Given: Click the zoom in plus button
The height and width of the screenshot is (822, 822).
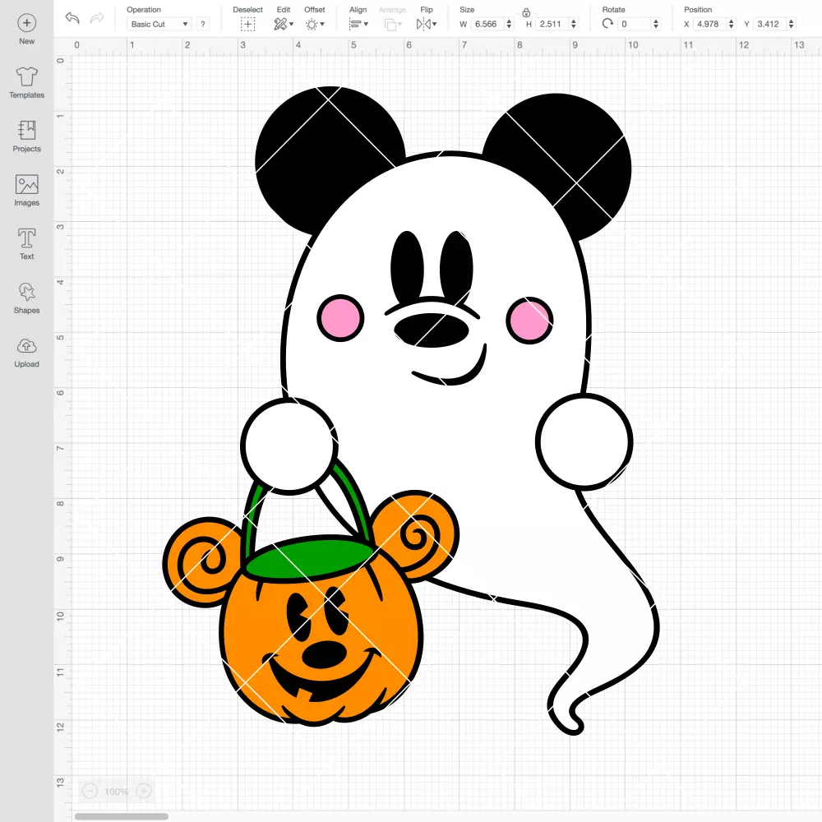Looking at the screenshot, I should pos(144,791).
